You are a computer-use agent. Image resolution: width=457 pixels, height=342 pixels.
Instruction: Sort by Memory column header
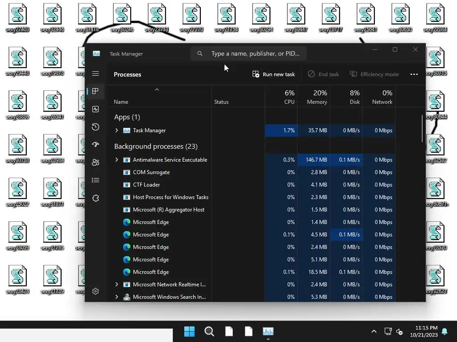pyautogui.click(x=314, y=97)
